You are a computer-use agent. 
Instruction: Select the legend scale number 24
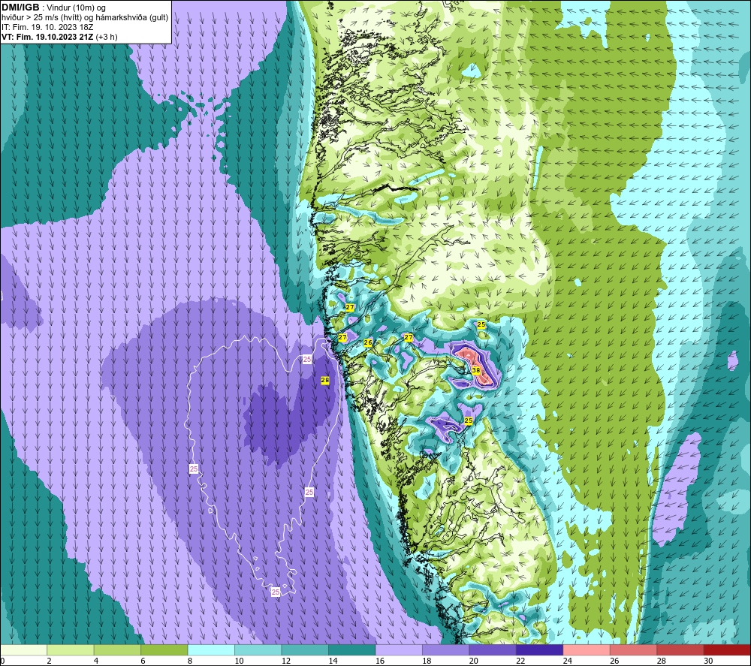[x=568, y=661]
